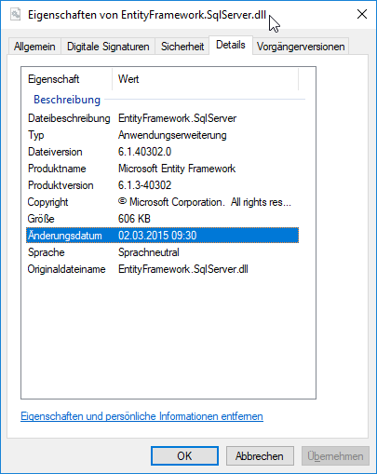Select the Produktname property label
This screenshot has height=474, width=377.
point(57,169)
